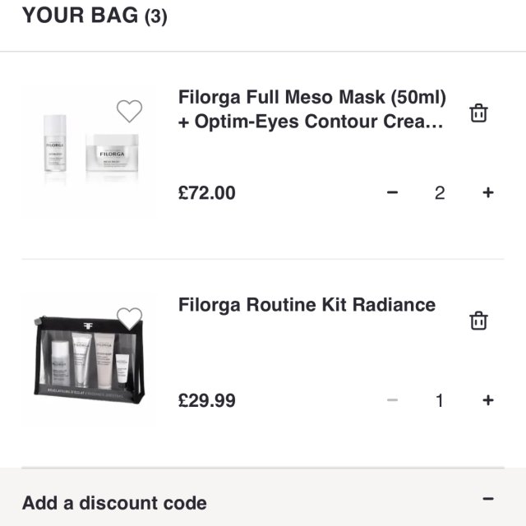This screenshot has height=526, width=526.
Task: Select the quantity value 2 for Meso Mask
Action: 440,192
